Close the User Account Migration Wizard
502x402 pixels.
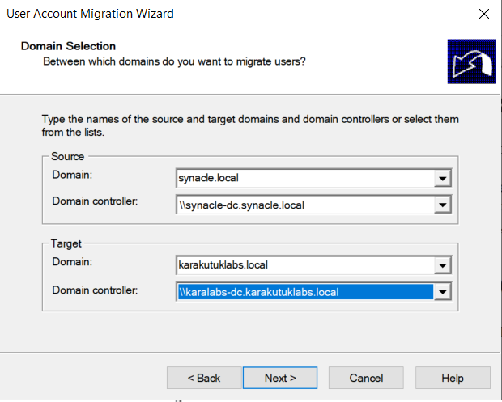pos(483,14)
